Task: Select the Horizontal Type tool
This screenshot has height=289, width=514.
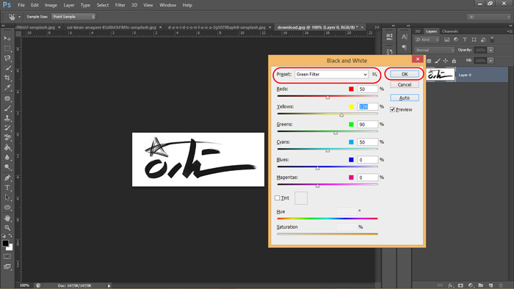Action: 7,188
